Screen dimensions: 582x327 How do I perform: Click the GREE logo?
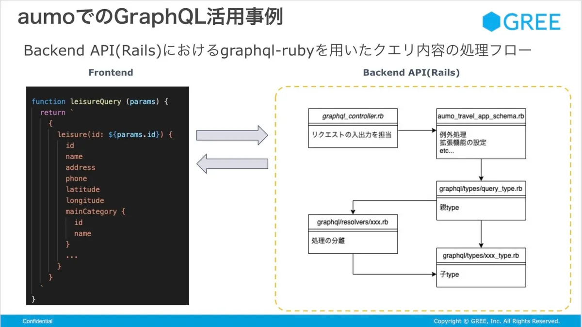521,21
